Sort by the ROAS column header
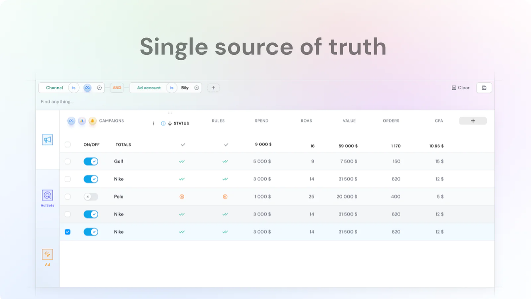 click(x=307, y=121)
